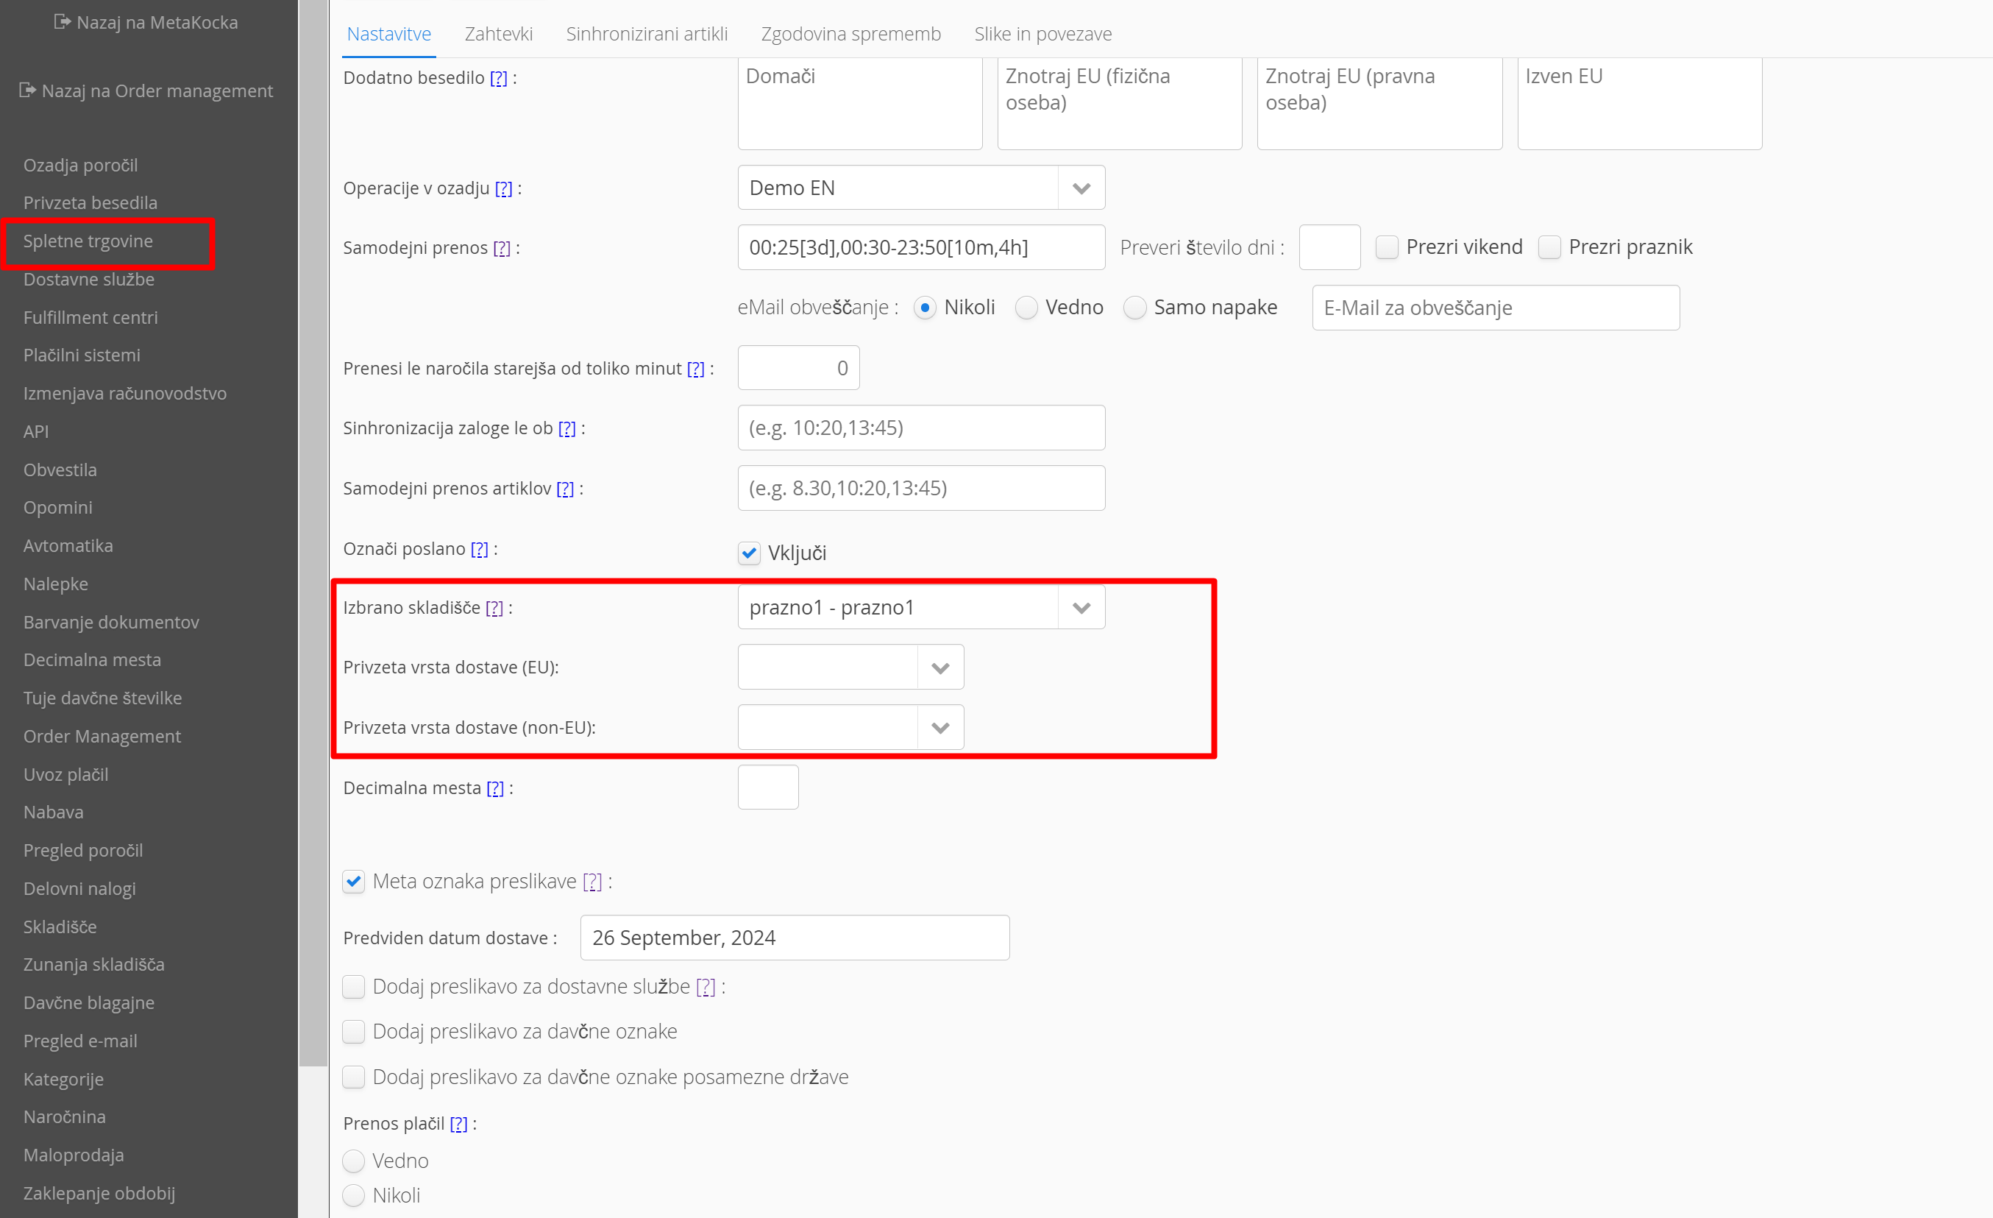Go to Spletne trgovine in sidebar
1993x1218 pixels.
click(x=88, y=241)
